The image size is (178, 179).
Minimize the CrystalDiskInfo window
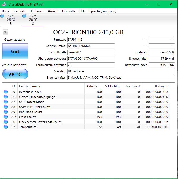(x=147, y=4)
